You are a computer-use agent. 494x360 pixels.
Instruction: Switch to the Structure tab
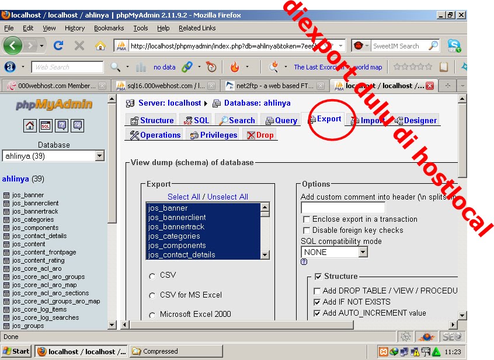point(152,120)
